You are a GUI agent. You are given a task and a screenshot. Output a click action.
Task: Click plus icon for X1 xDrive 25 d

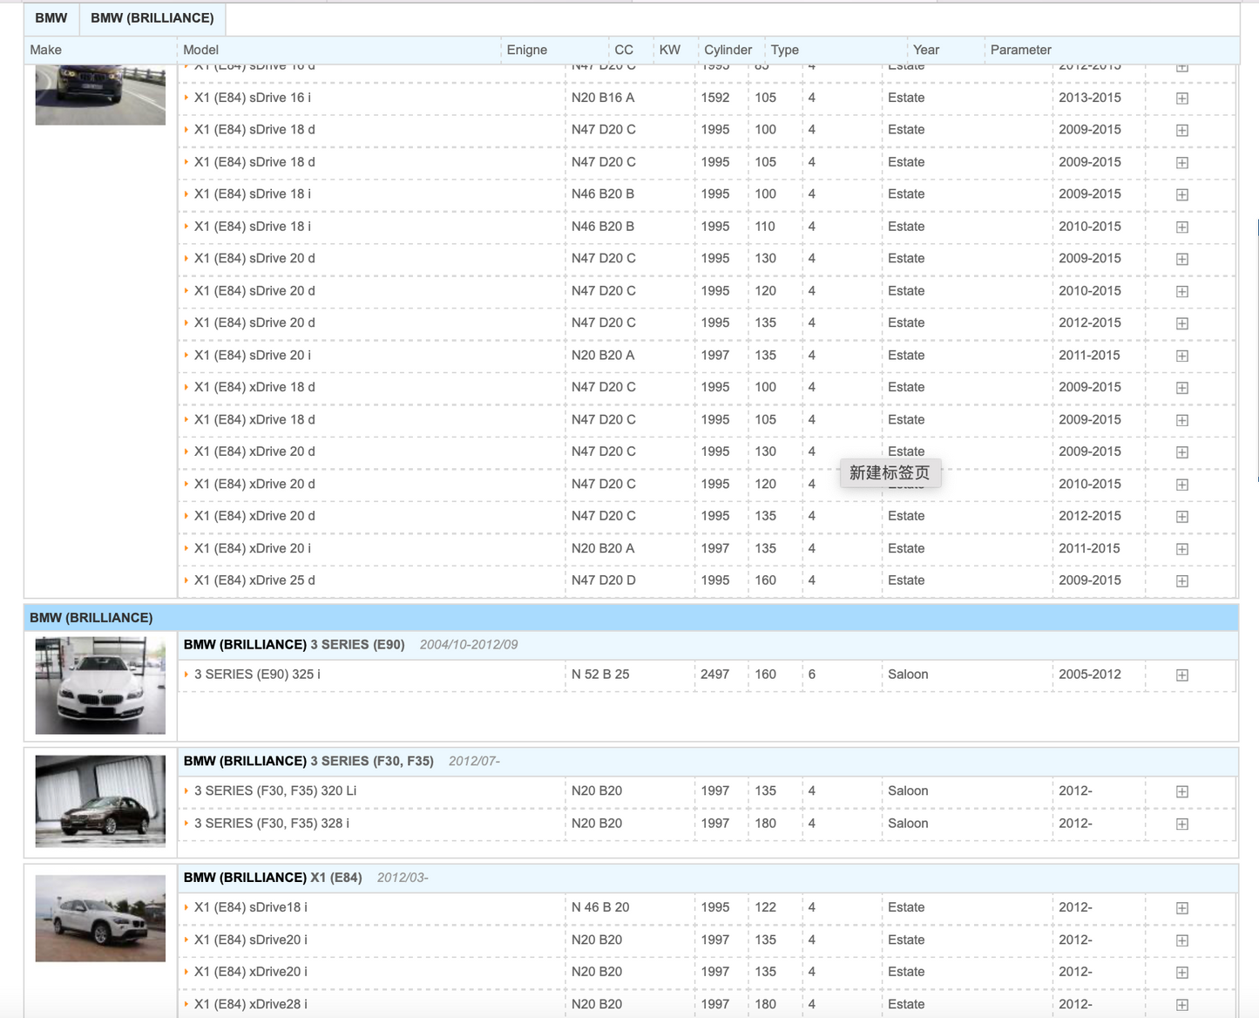click(x=1181, y=581)
